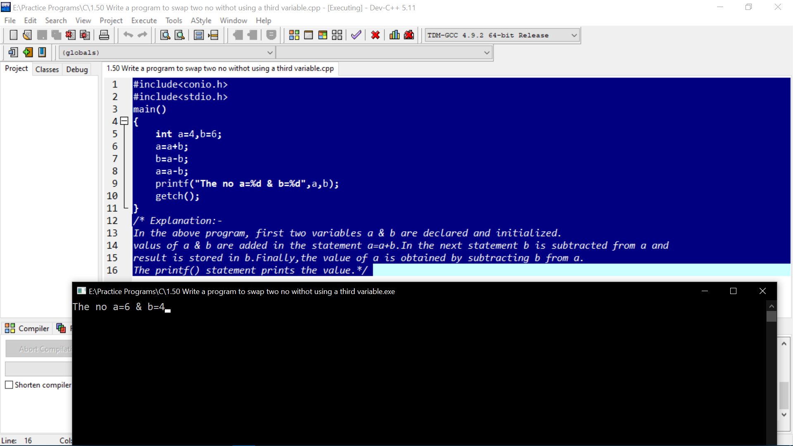793x446 pixels.
Task: Open Find with the magnifier icon
Action: pyautogui.click(x=165, y=35)
